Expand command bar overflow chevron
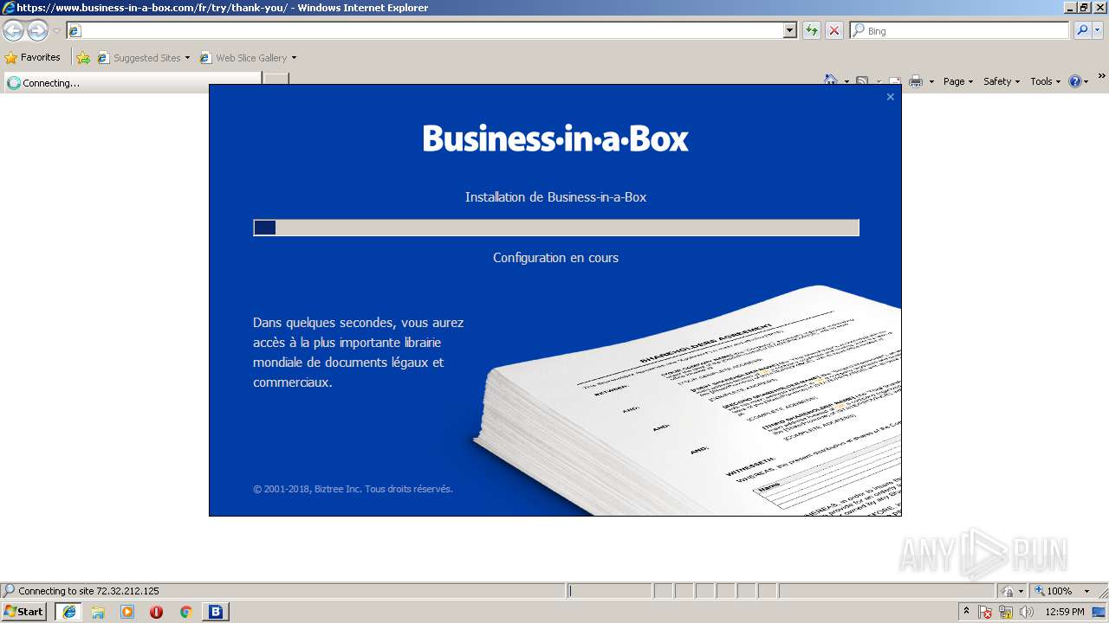The image size is (1109, 623). tap(1101, 76)
